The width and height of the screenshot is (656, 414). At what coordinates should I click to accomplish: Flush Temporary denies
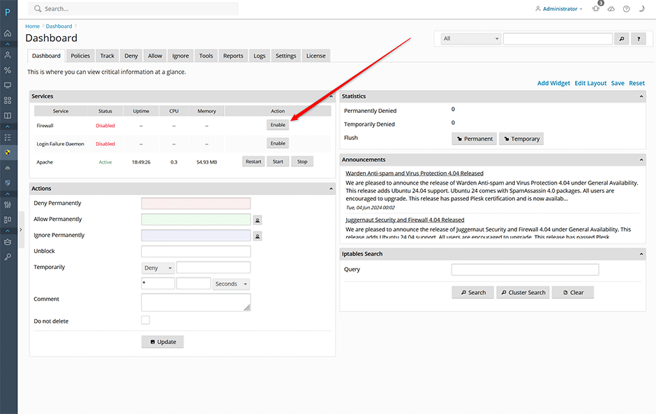[x=521, y=139]
